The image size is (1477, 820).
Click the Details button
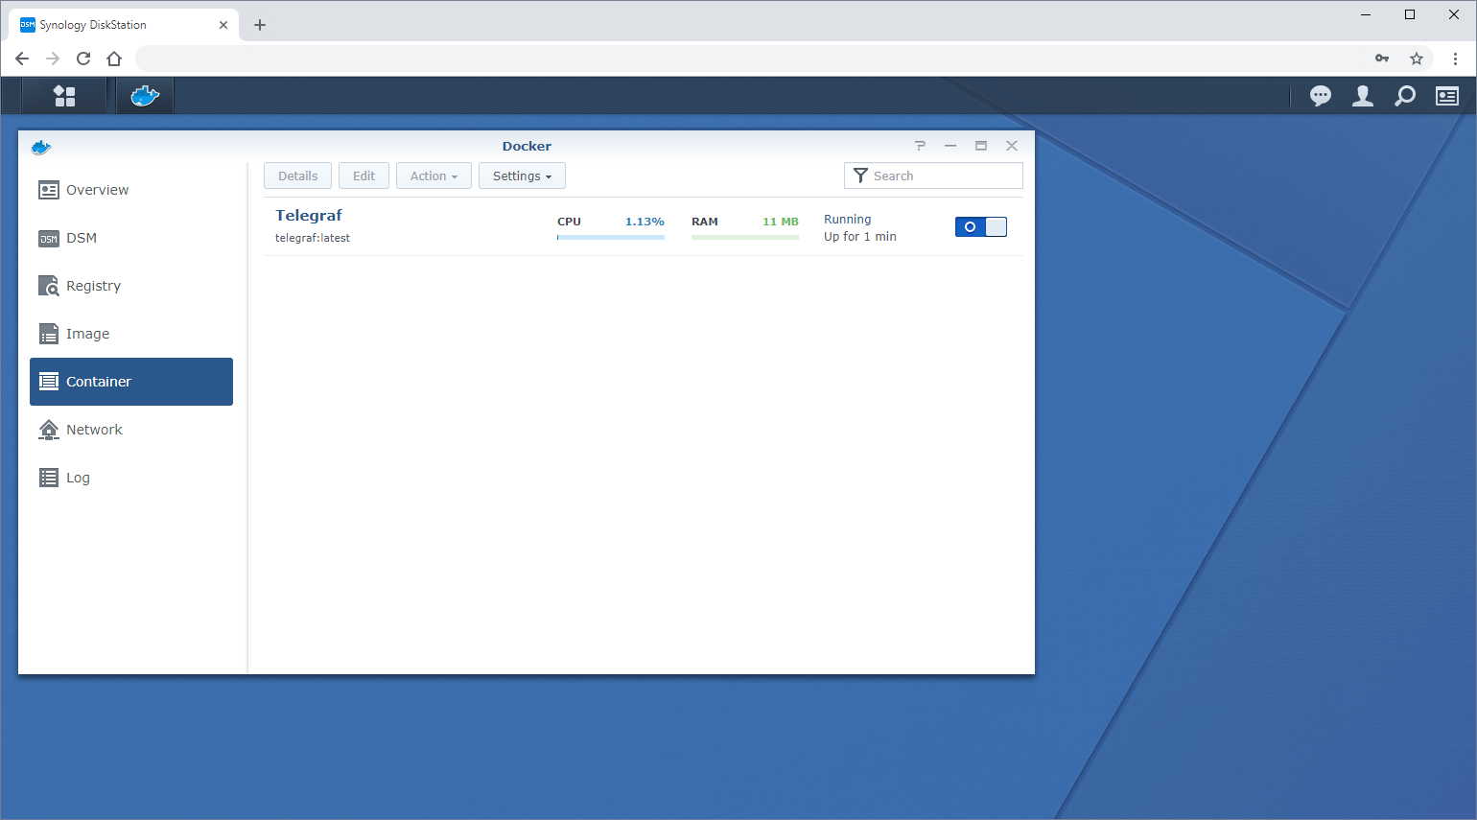[x=297, y=176]
